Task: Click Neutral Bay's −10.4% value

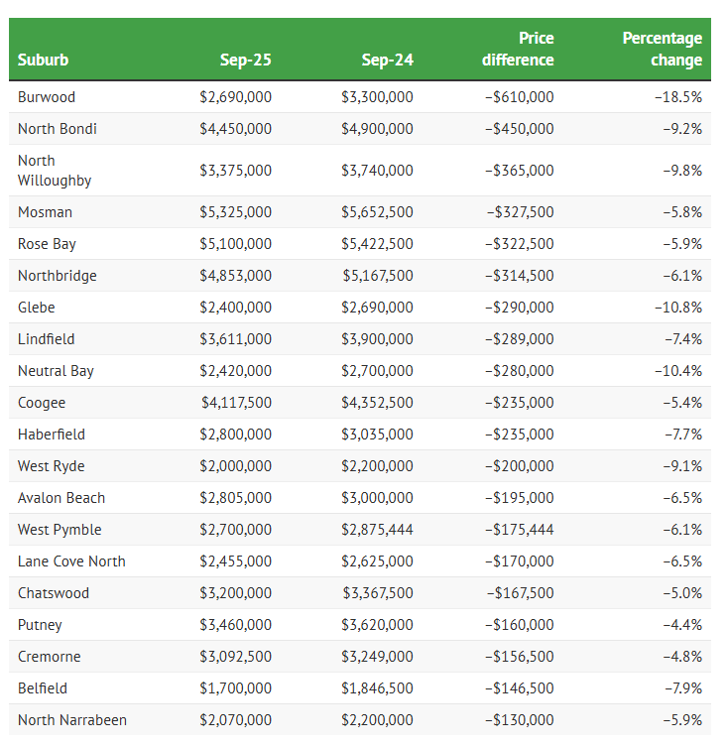Action: [x=678, y=371]
